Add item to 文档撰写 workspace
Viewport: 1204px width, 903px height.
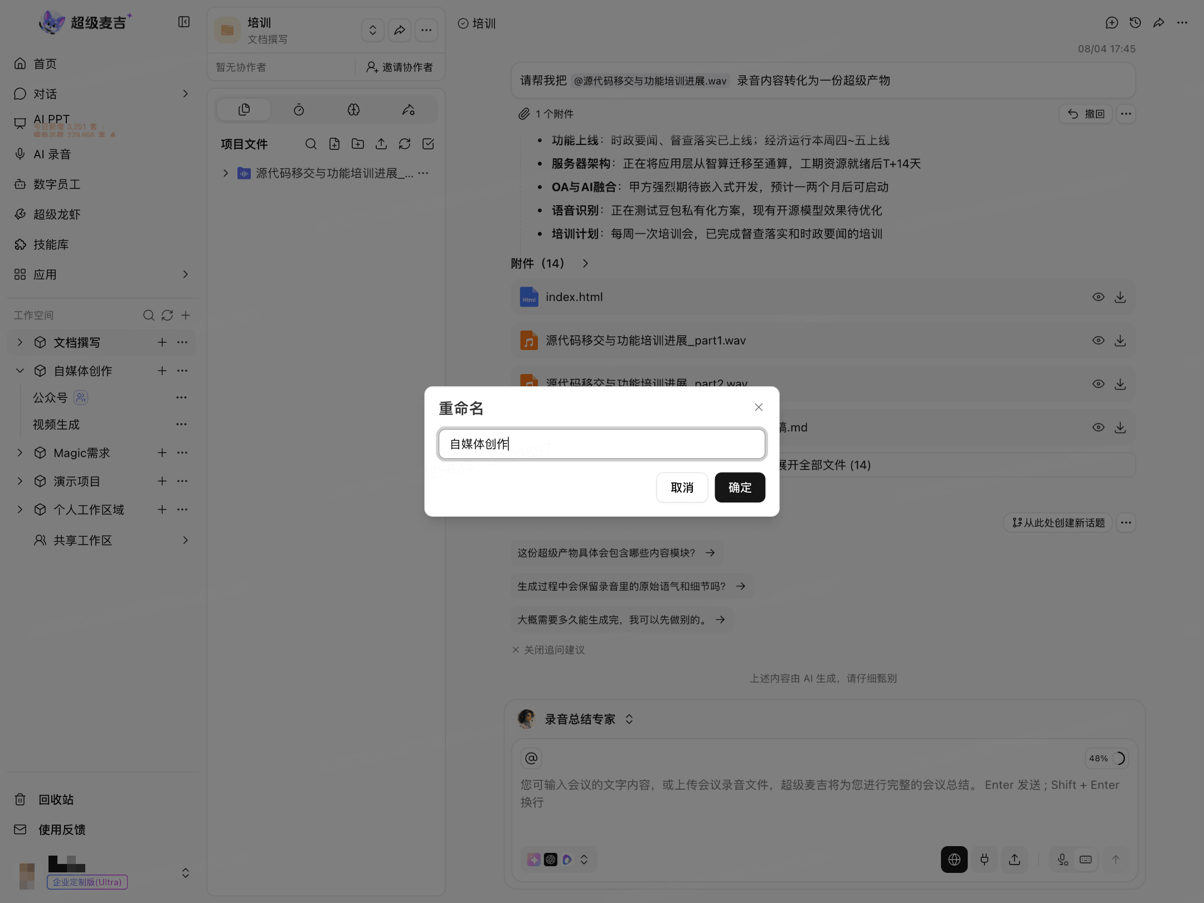pos(162,342)
